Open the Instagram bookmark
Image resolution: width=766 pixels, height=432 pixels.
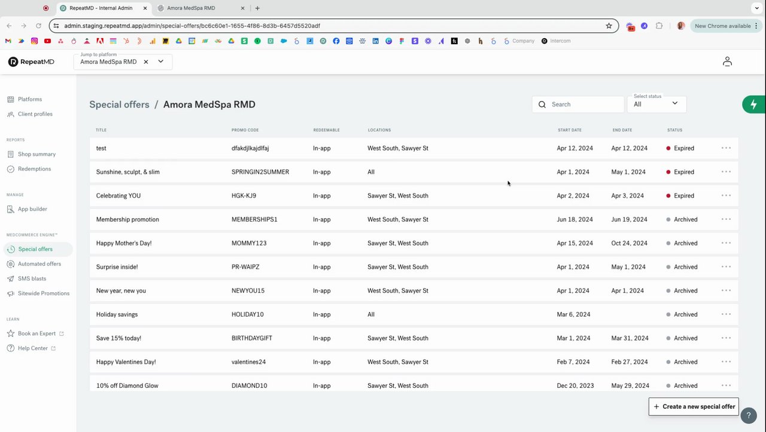(x=34, y=41)
